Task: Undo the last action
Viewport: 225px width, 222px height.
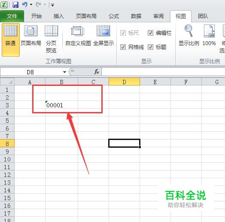Action: point(24,5)
